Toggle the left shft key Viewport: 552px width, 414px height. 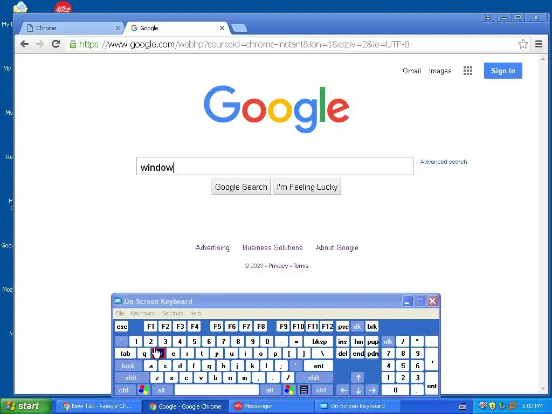(x=131, y=378)
